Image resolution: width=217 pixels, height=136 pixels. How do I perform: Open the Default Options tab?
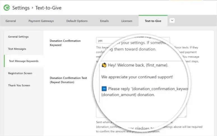[x=77, y=21]
